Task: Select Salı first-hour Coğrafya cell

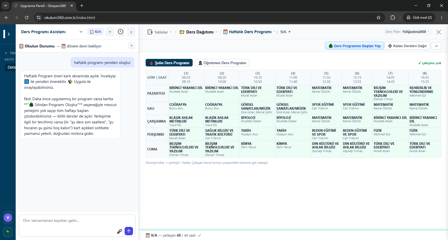Action: [186, 108]
